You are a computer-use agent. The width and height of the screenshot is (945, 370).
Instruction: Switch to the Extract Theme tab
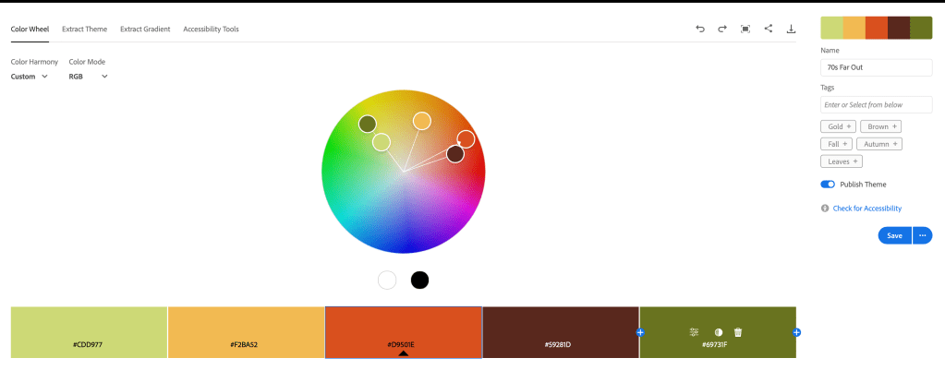pyautogui.click(x=84, y=29)
